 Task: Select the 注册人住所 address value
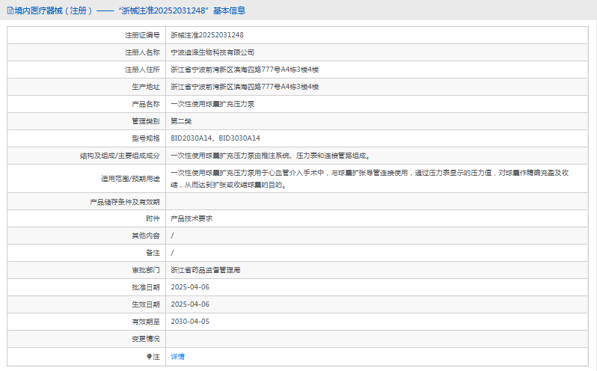point(245,70)
